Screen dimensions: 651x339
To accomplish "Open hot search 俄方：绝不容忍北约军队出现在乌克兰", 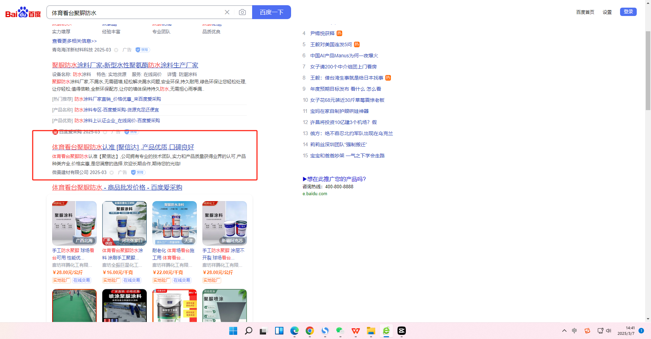I will (352, 133).
